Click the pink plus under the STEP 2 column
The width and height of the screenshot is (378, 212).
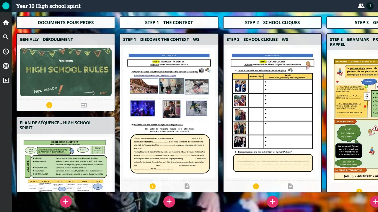click(273, 201)
